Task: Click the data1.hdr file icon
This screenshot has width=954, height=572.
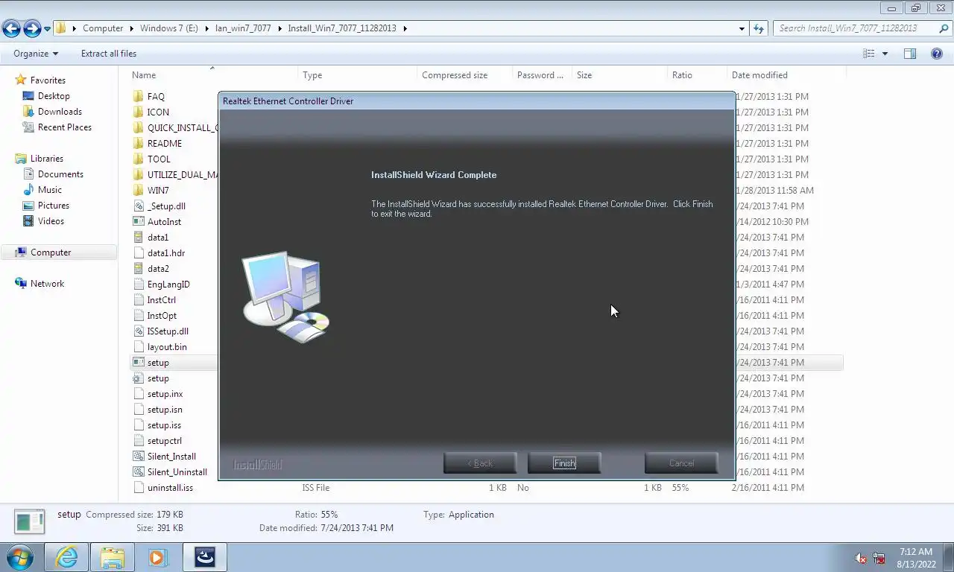Action: point(138,253)
